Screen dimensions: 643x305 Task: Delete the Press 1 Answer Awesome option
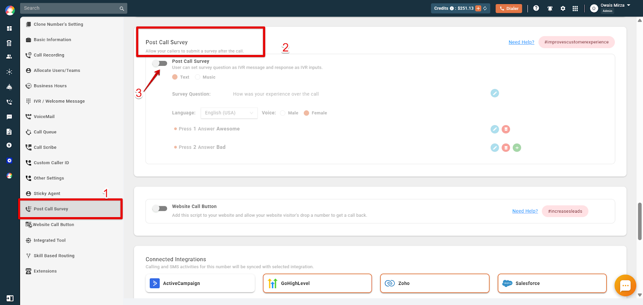[x=506, y=129]
